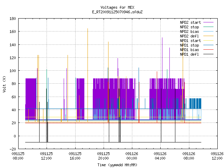Click the red NPD1 bias legend line
Screen dimensions: 224x168
coord(209,50)
